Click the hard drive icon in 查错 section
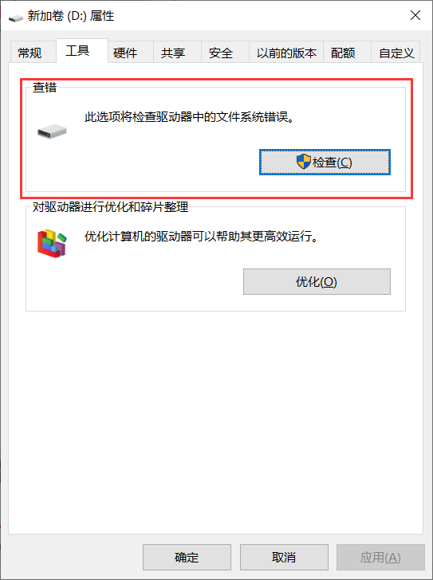 tap(52, 131)
